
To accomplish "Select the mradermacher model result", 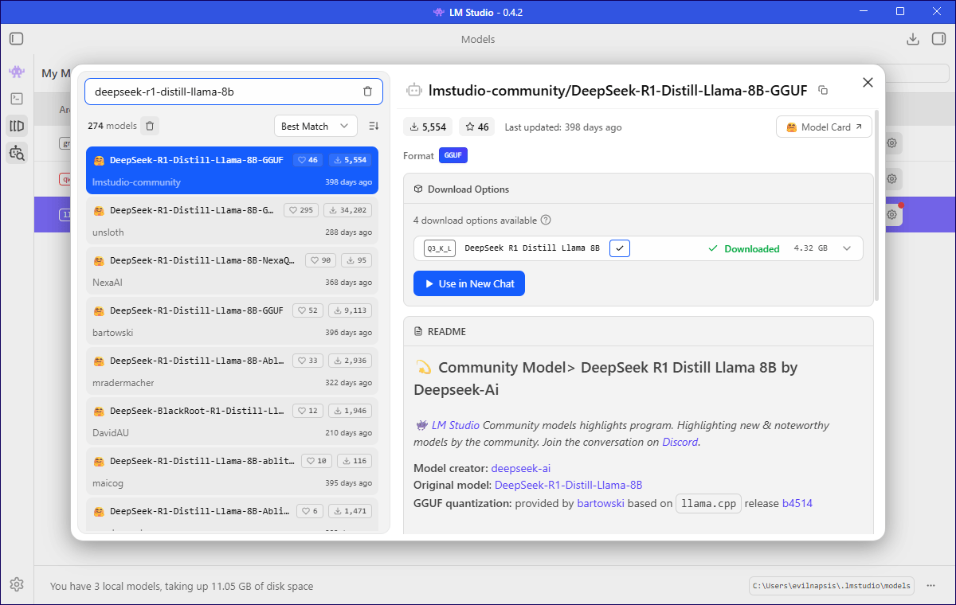I will pos(232,371).
